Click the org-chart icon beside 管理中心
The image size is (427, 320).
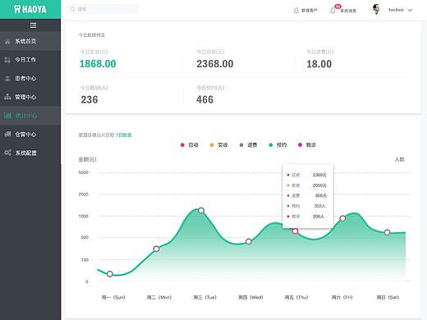coord(7,97)
